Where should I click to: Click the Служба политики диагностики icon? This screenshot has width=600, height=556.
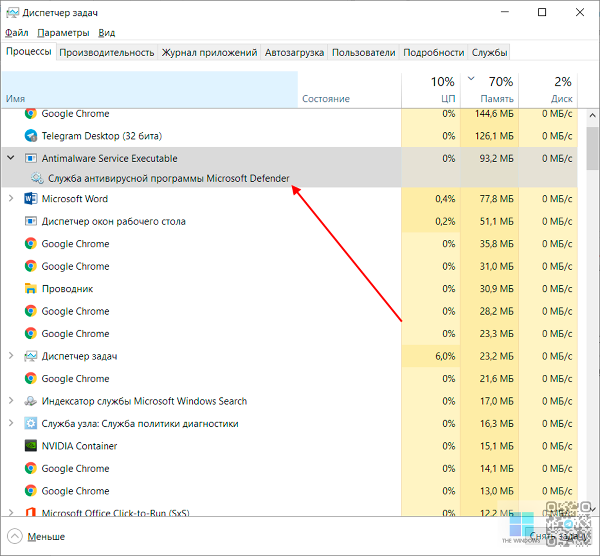(x=31, y=424)
